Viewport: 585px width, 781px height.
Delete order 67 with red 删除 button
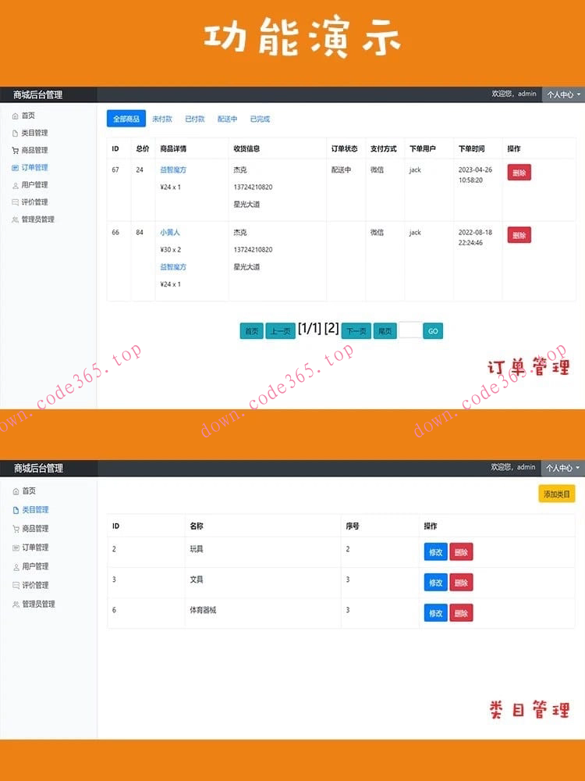[x=519, y=173]
